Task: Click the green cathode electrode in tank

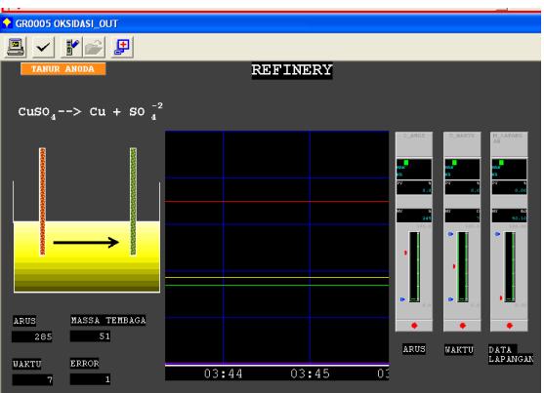Action: click(133, 201)
